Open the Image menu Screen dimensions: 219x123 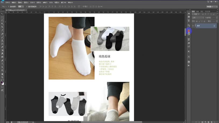pyautogui.click(x=20, y=2)
